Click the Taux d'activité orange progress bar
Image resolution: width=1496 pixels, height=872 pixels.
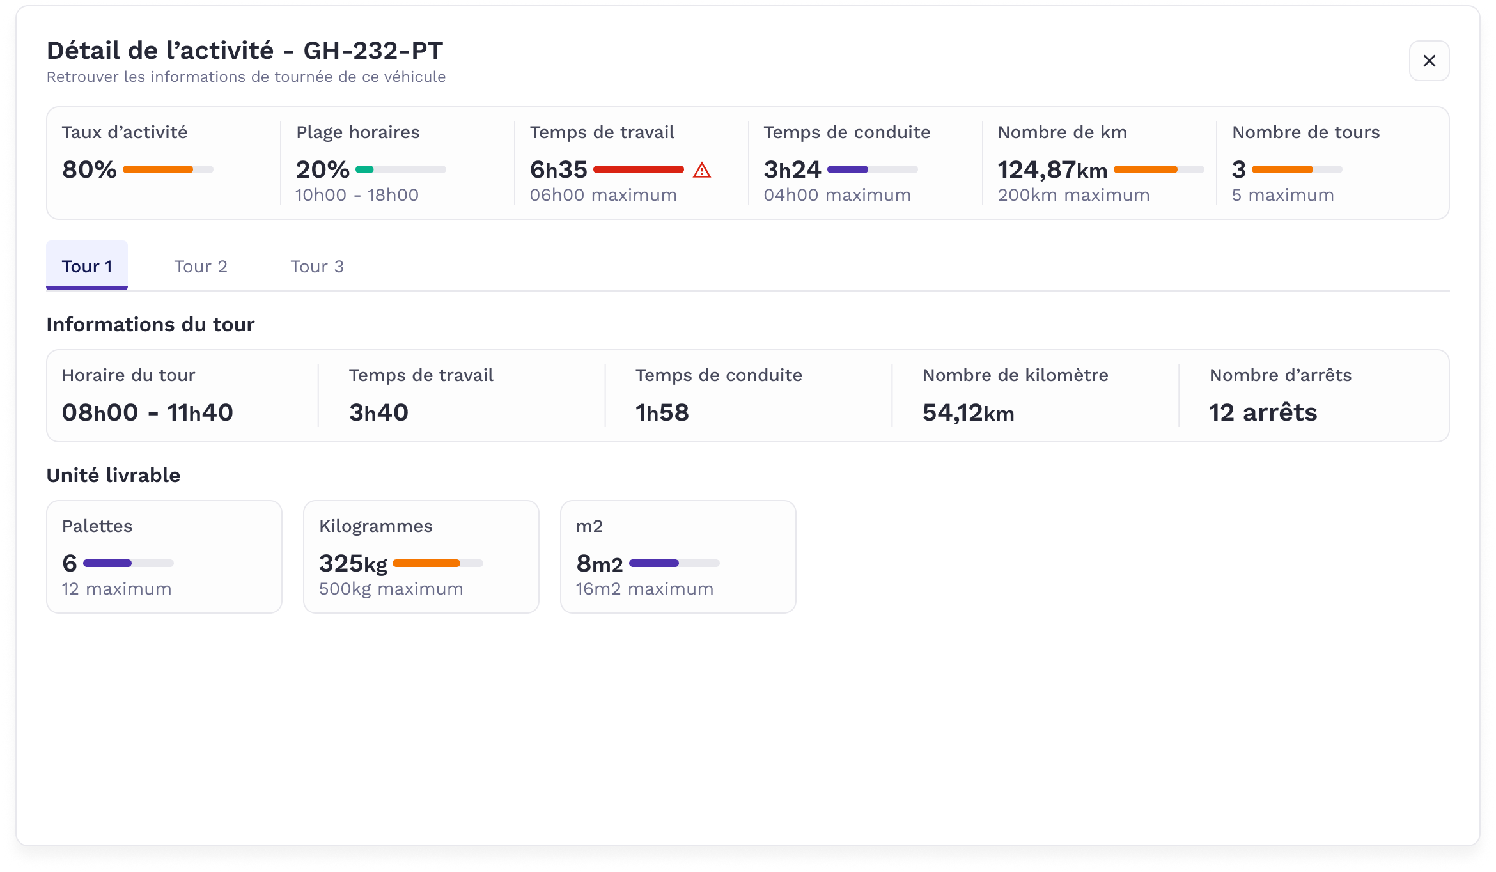pyautogui.click(x=168, y=169)
